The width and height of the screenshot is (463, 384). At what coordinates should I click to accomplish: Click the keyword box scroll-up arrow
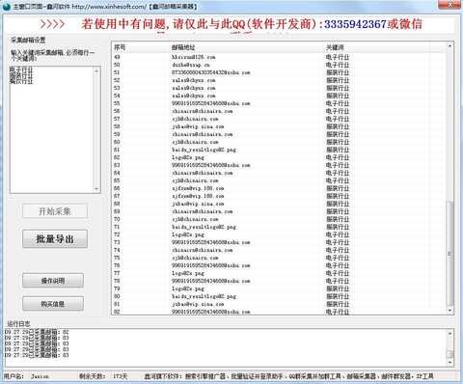[96, 70]
